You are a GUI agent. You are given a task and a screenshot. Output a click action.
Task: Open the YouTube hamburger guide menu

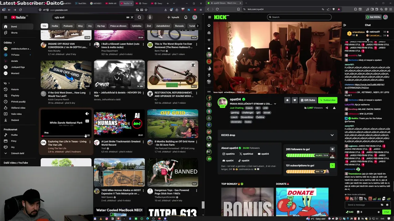tap(5, 17)
